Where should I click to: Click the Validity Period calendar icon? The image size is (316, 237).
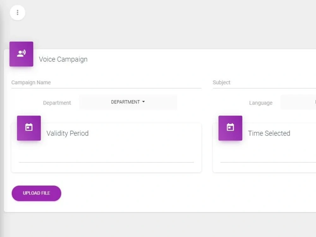29,128
